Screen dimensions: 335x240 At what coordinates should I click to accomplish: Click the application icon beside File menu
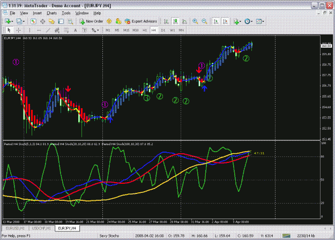pyautogui.click(x=5, y=13)
